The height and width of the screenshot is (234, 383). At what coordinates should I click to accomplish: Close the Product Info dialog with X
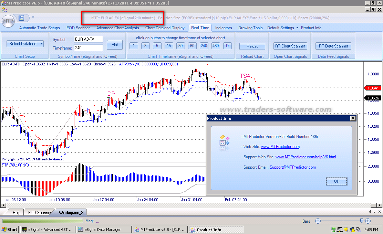point(353,118)
